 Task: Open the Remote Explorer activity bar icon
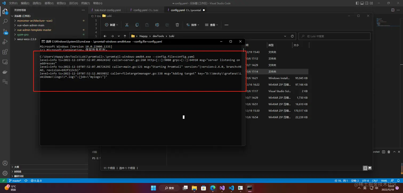tap(5, 62)
